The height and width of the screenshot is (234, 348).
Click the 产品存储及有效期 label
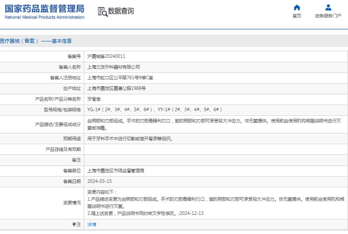coord(63,149)
